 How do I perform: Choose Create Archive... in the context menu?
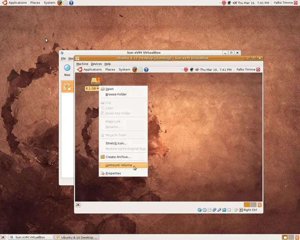click(123, 157)
